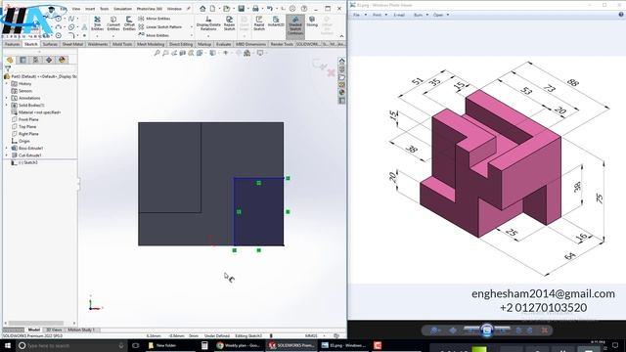
Task: Create new document via New icon
Action: (x=213, y=9)
